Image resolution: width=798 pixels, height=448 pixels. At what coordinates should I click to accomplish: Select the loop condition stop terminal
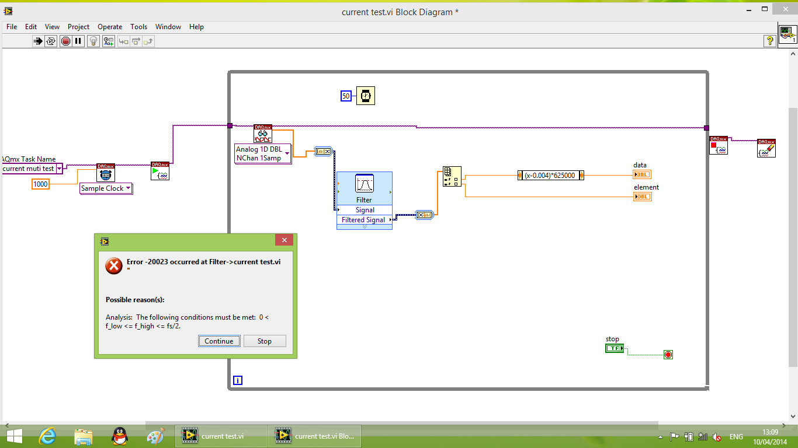click(x=668, y=355)
